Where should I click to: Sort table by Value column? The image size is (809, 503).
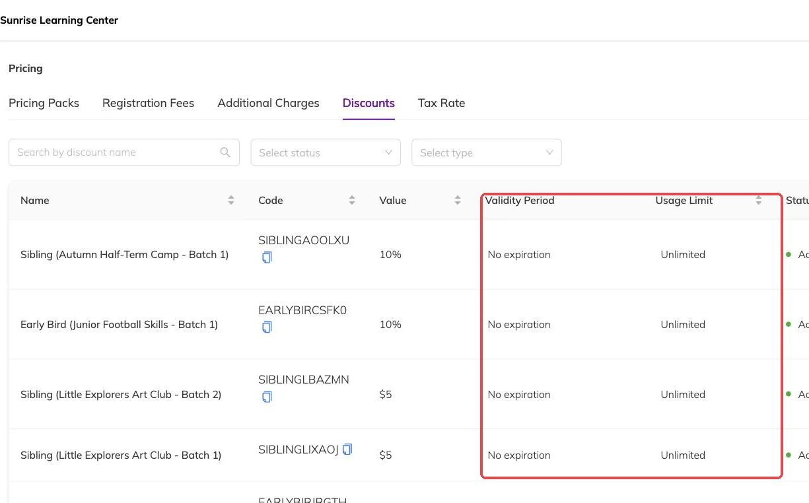[x=458, y=200]
